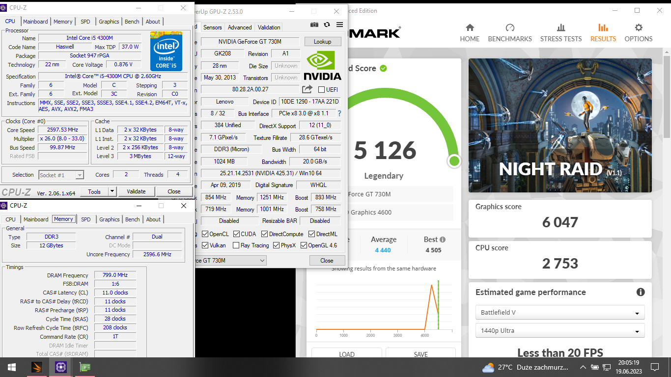Click green validated check beside Score

(383, 68)
